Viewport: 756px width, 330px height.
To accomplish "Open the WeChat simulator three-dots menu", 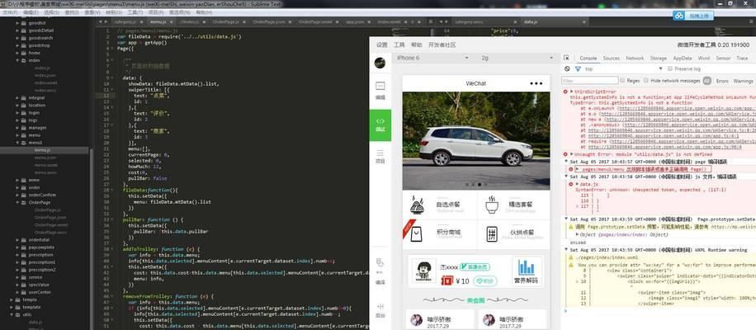I will click(536, 83).
